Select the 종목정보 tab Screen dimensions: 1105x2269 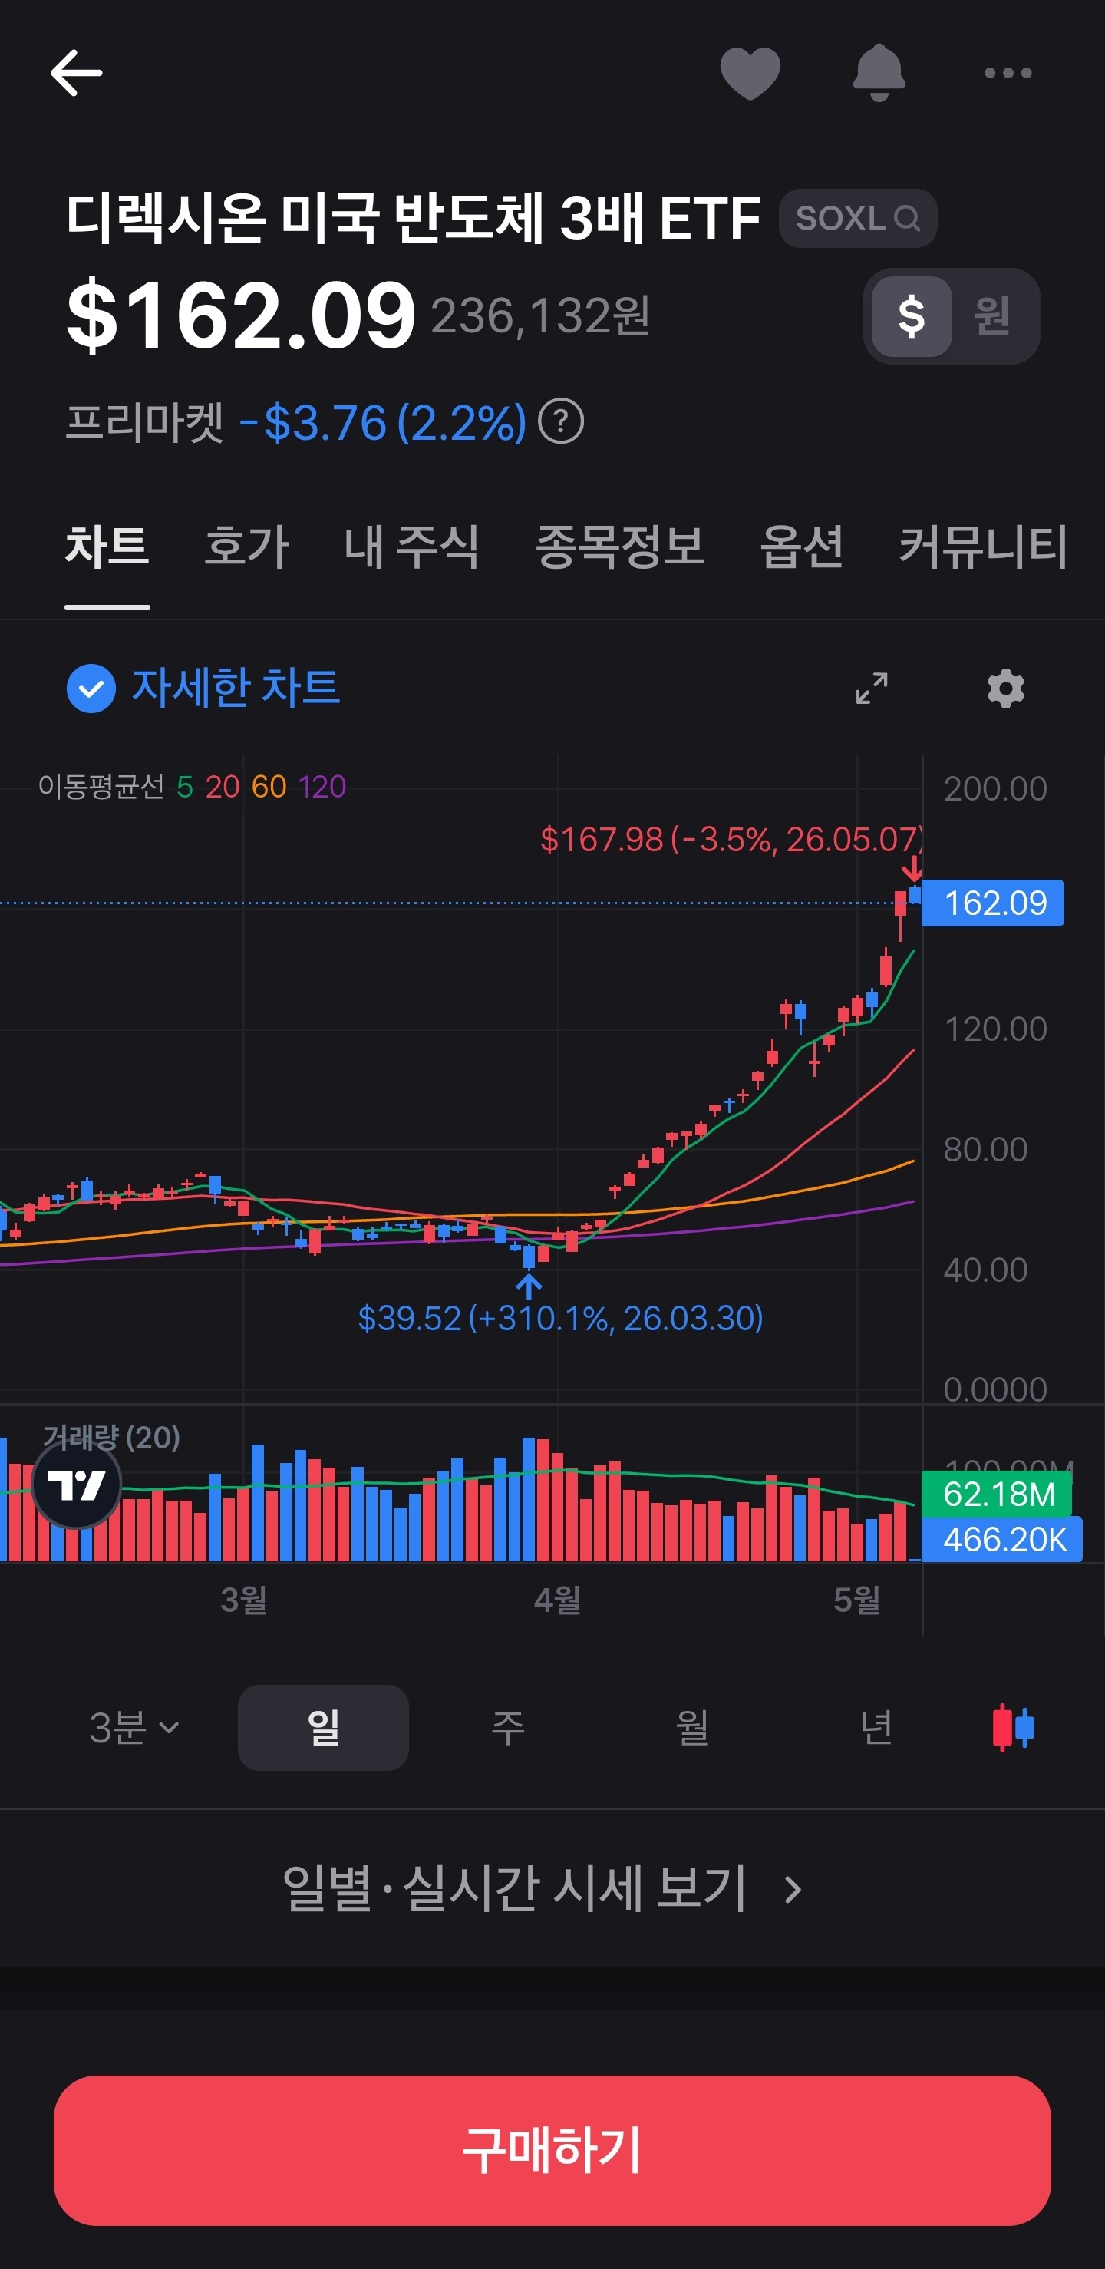[x=620, y=547]
